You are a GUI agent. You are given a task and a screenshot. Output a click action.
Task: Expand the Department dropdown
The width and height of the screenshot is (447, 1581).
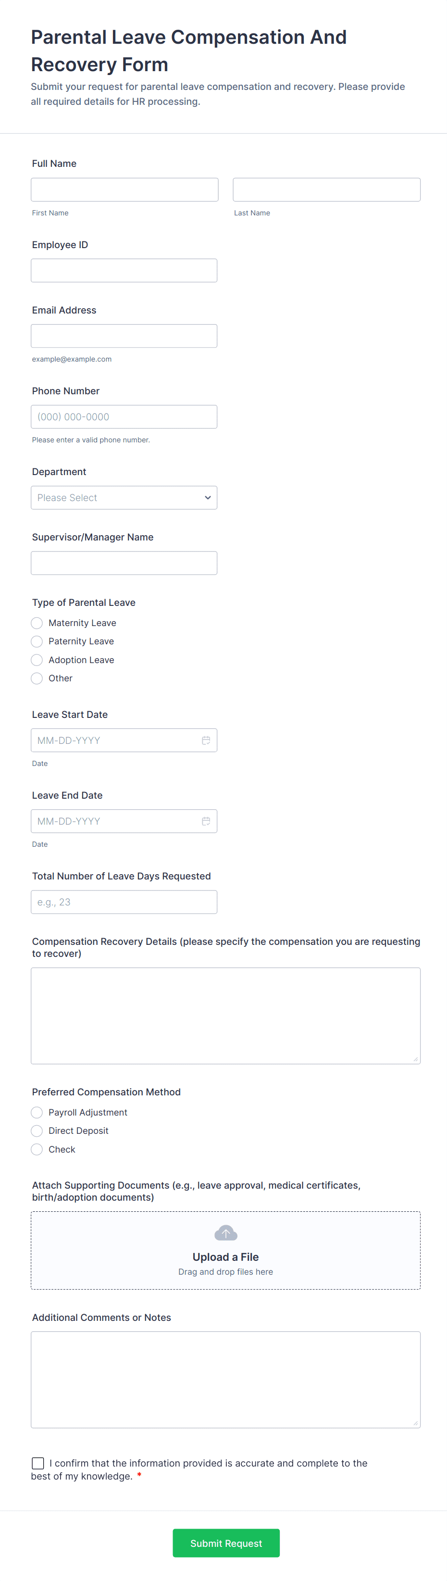124,498
